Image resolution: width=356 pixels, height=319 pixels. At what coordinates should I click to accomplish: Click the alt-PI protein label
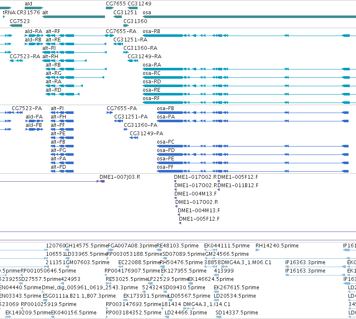pyautogui.click(x=57, y=108)
